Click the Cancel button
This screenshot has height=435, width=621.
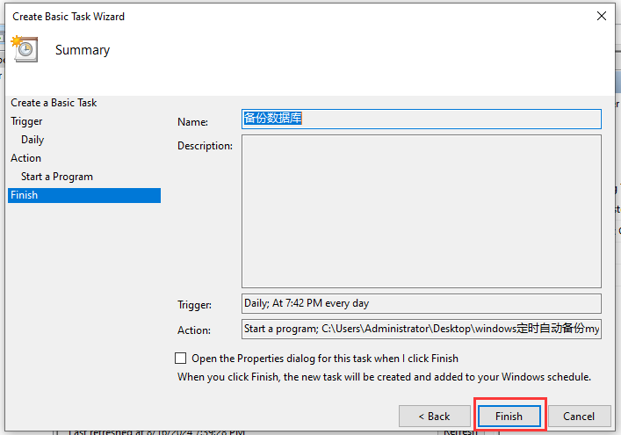coord(579,416)
